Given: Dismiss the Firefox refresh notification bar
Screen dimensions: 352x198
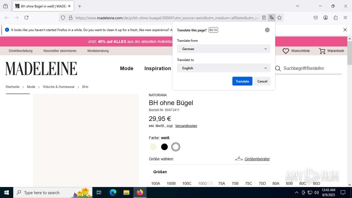Looking at the screenshot, I should [345, 30].
